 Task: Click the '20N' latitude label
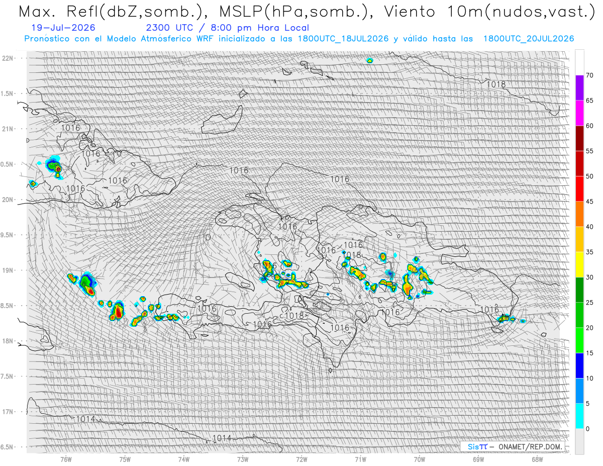7,200
